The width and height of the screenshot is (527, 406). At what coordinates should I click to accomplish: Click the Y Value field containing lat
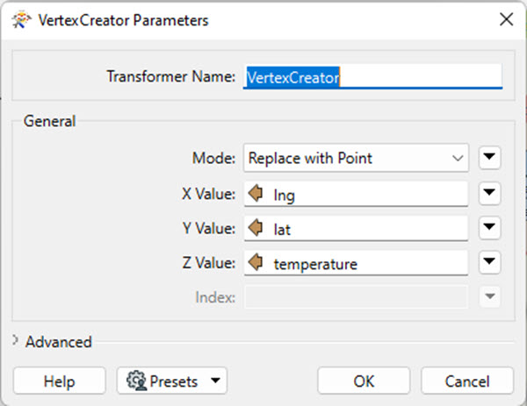[x=356, y=228]
